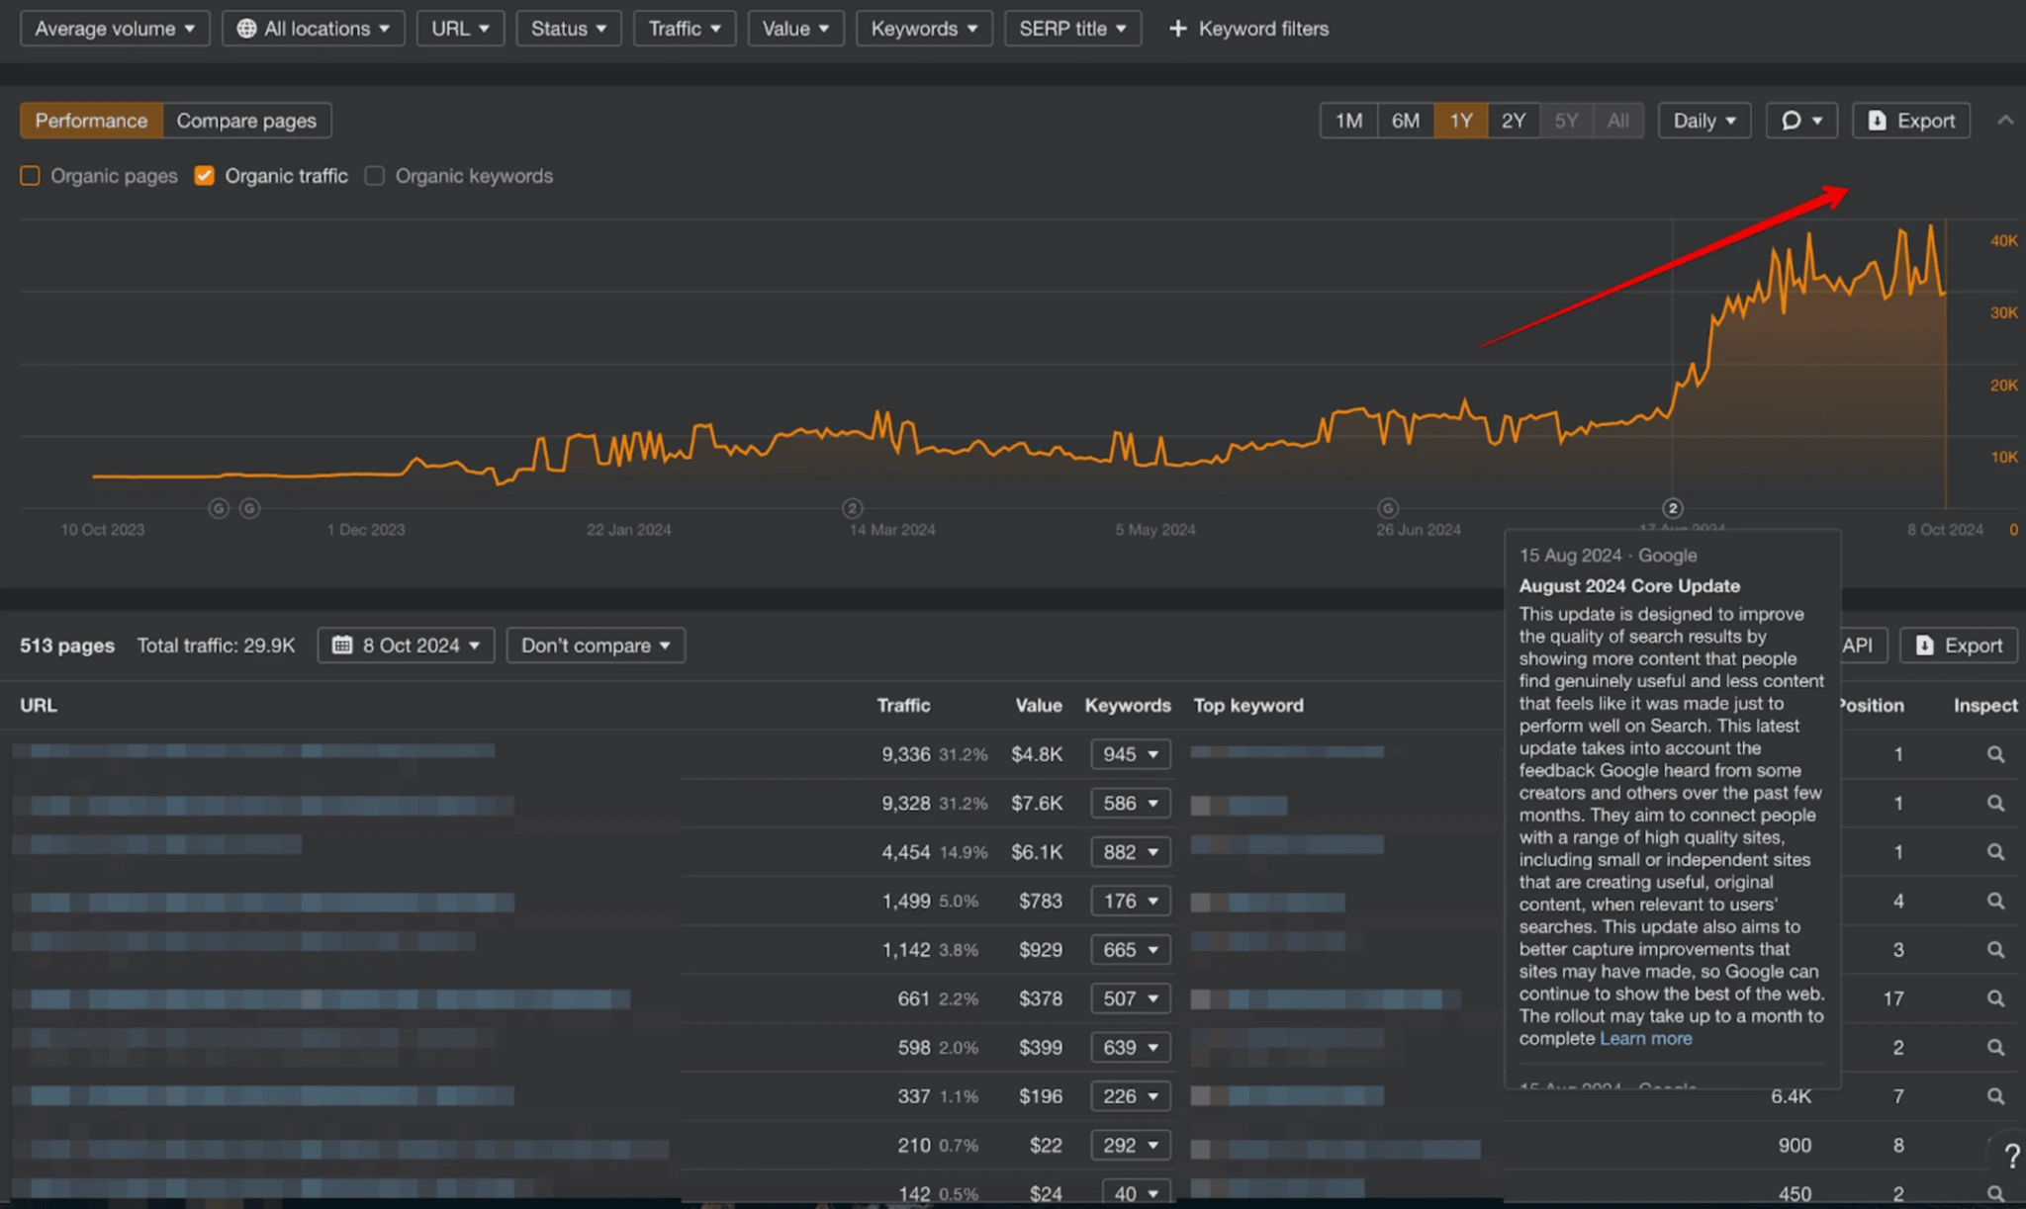Click the Top keyword column header

click(1248, 705)
